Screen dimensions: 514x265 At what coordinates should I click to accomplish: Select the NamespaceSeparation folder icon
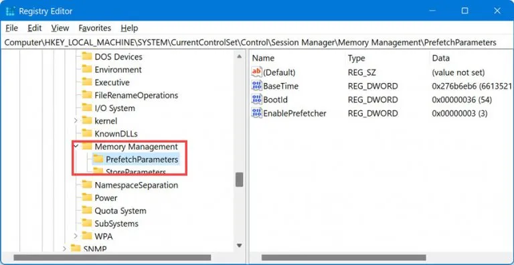[x=87, y=185]
